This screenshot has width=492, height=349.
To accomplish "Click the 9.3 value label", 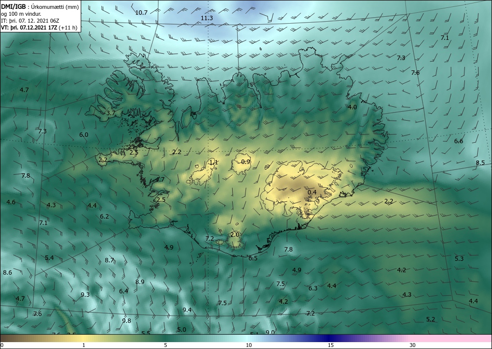I will coord(85,294).
